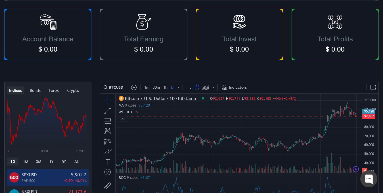This screenshot has width=383, height=193.
Task: Expand the time interval dropdown arrow
Action: pyautogui.click(x=179, y=87)
